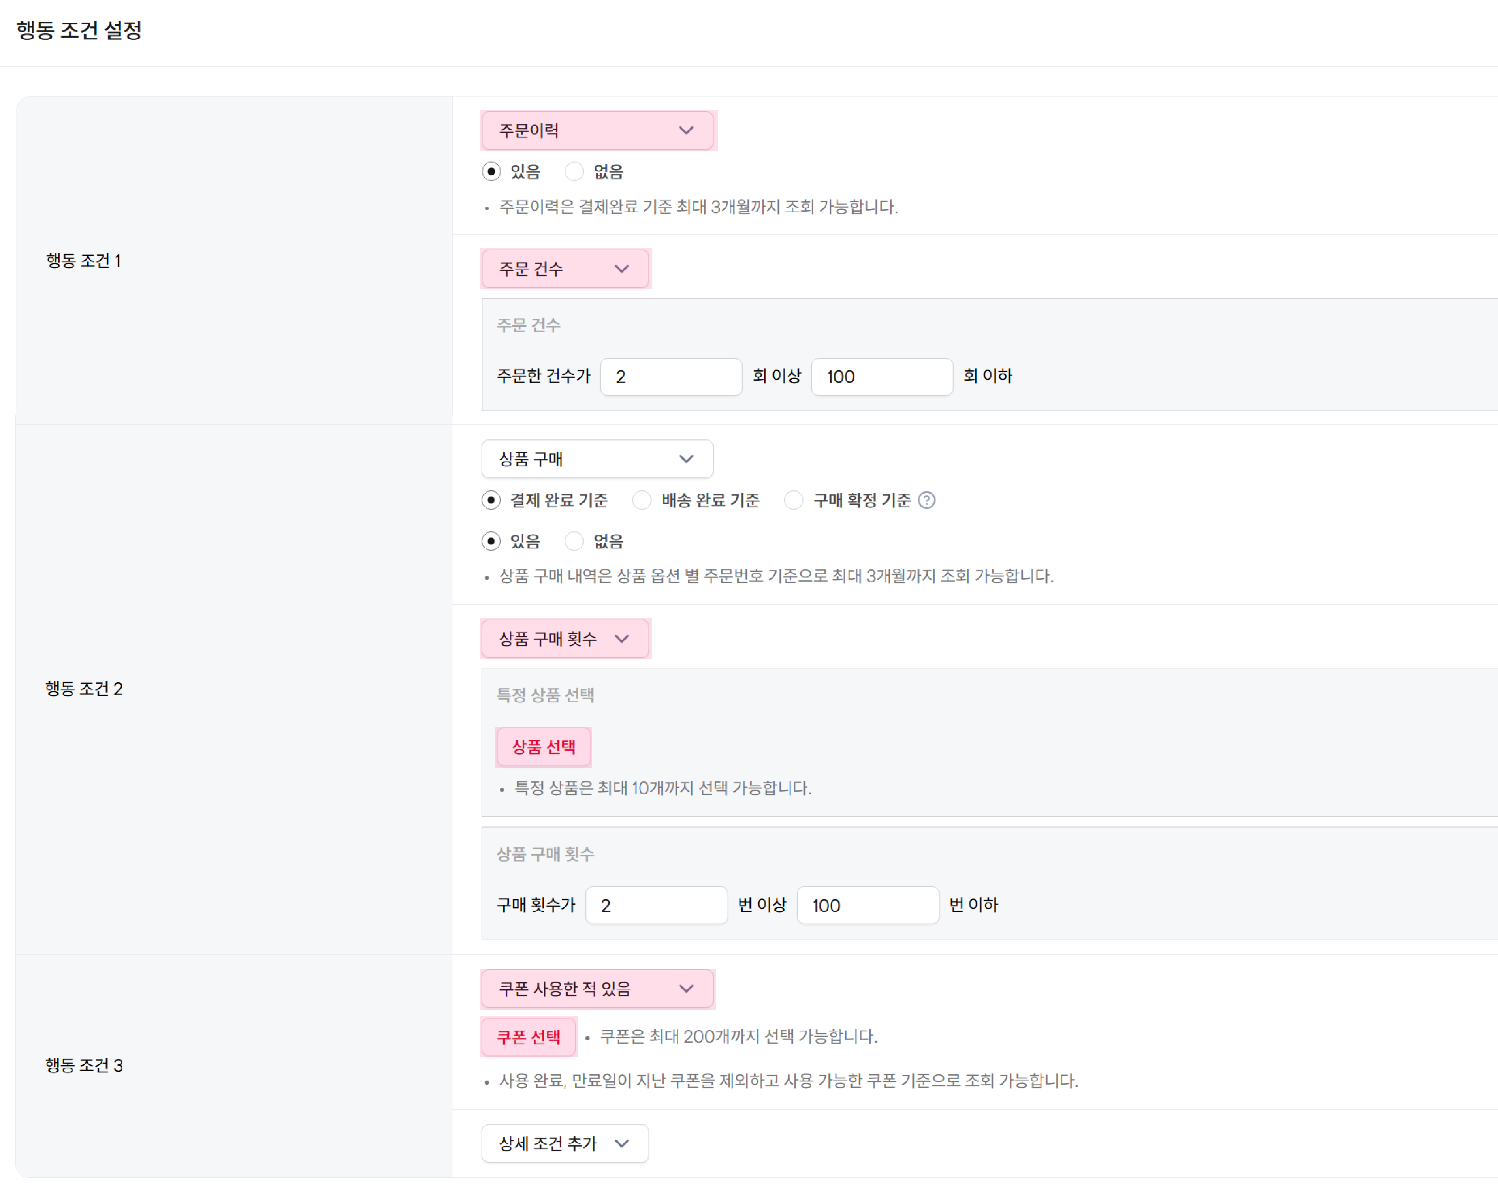Open the 상품 구매 dropdown in 행동 조건 2

point(596,458)
